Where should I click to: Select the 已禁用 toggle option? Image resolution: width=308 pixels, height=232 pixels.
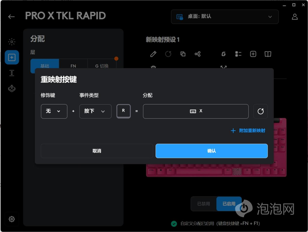click(203, 204)
